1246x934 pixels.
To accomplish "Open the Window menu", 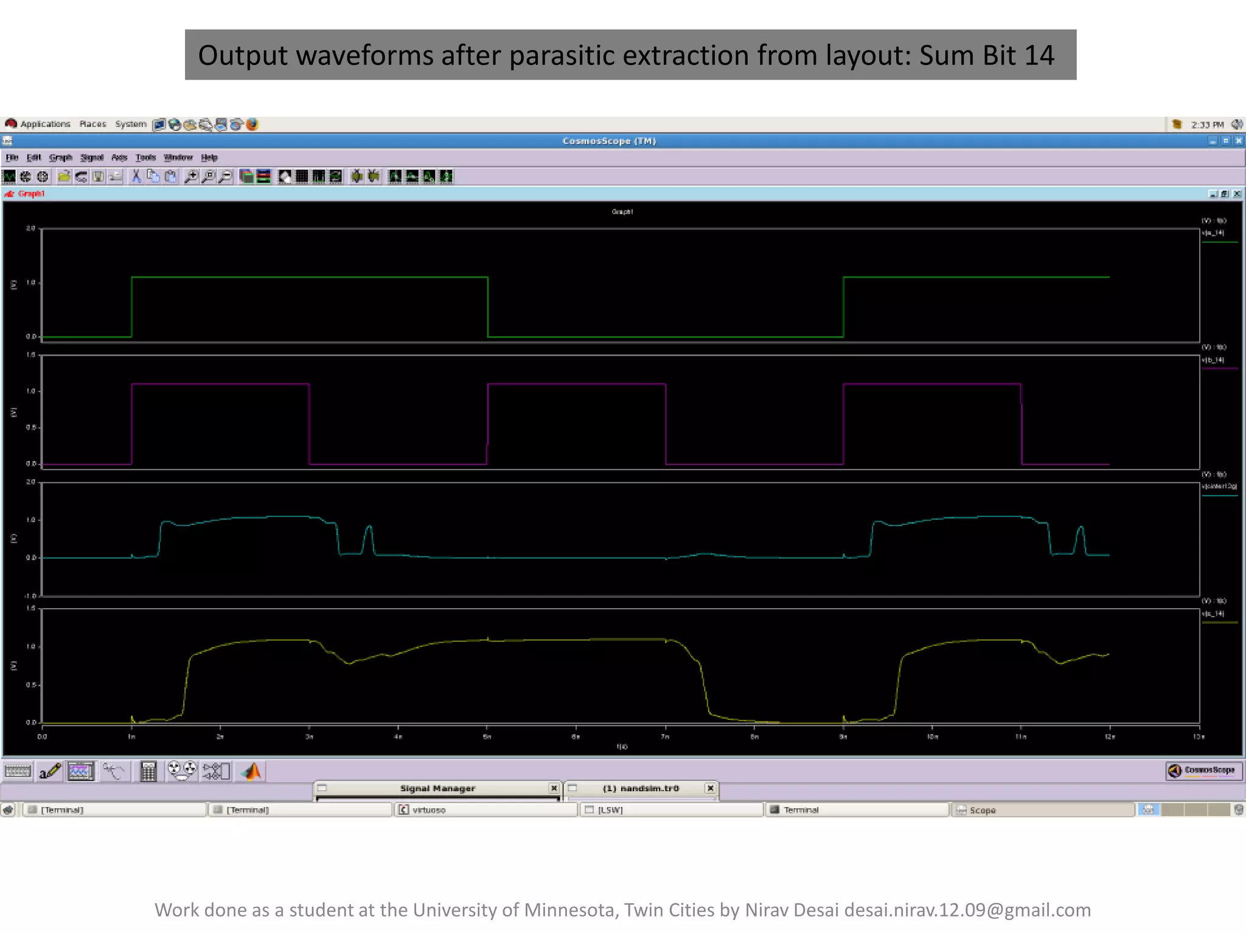I will [x=178, y=157].
